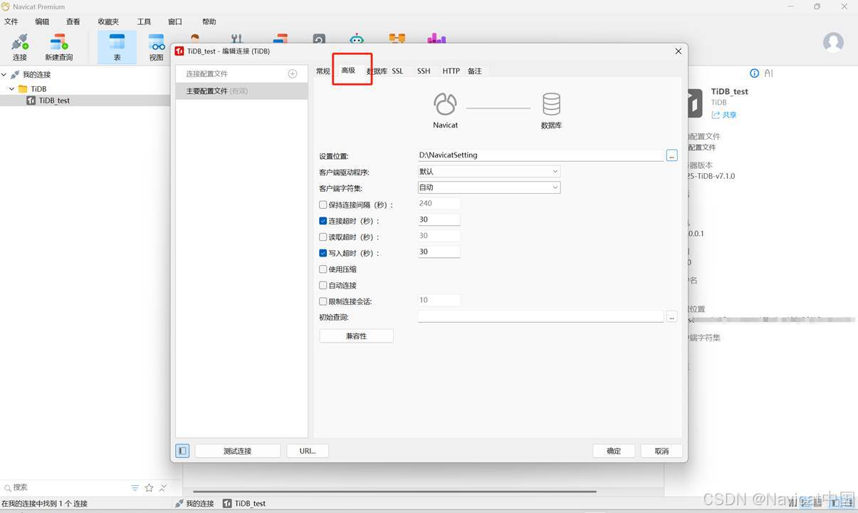Switch to HTTP tab
858x513 pixels.
[x=451, y=71]
